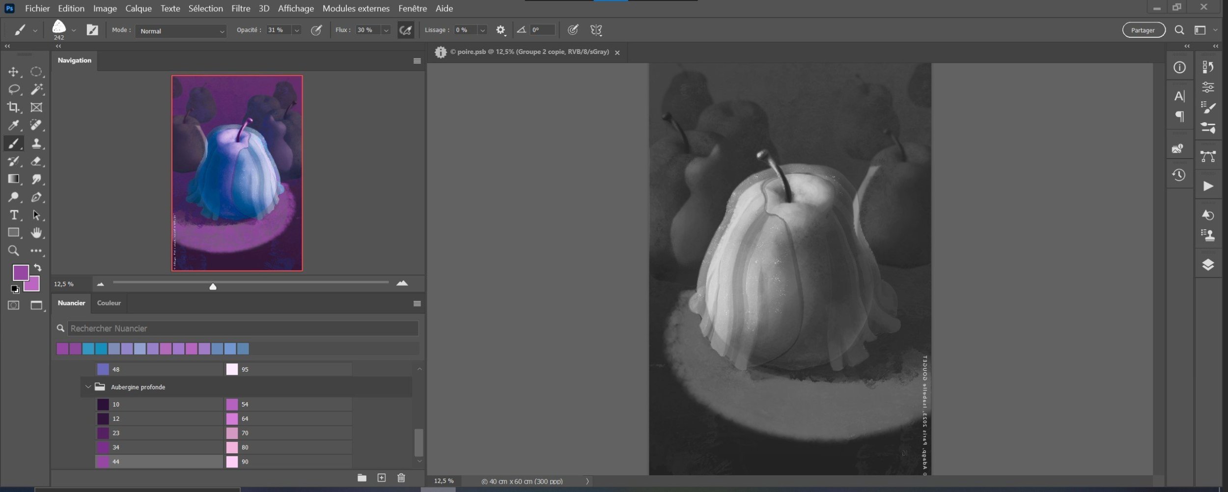Open the Opacité value dropdown
Image resolution: width=1228 pixels, height=492 pixels.
[x=297, y=30]
